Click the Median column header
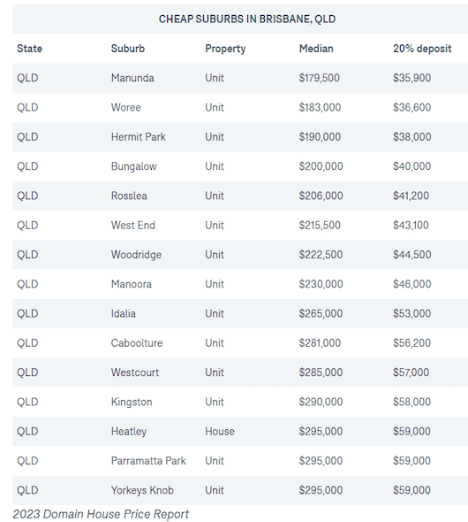Screen dimensions: 468x522 (x=316, y=49)
